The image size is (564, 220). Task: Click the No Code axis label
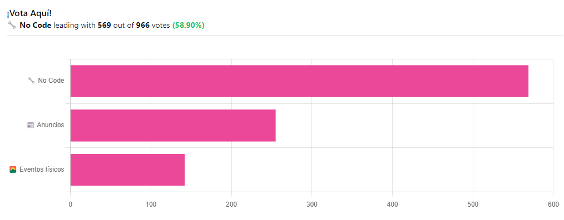(51, 81)
